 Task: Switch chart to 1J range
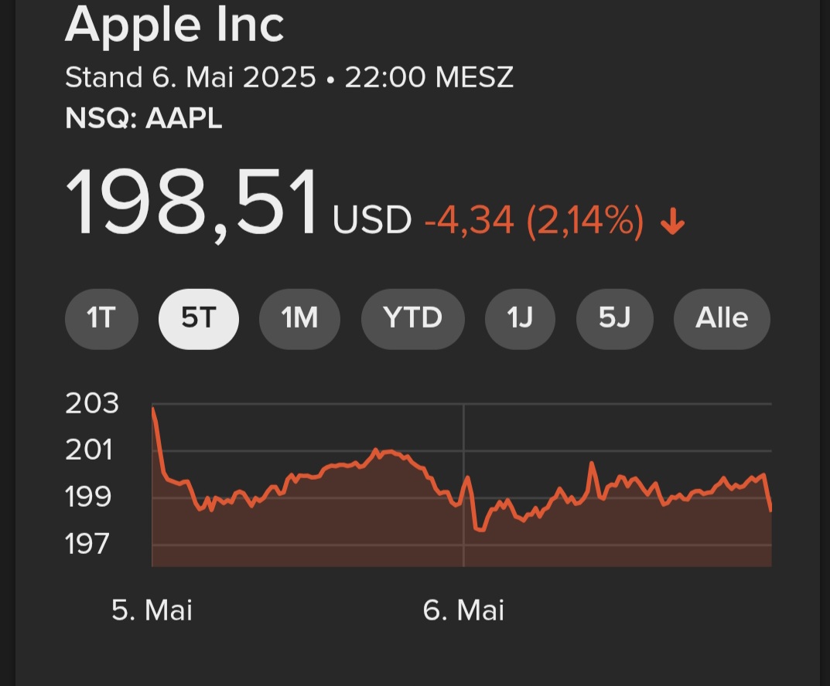coord(520,318)
